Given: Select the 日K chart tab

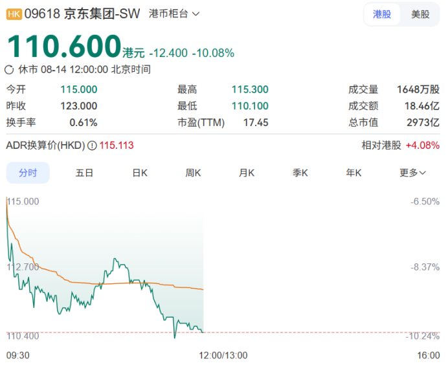Looking at the screenshot, I should pyautogui.click(x=140, y=173).
